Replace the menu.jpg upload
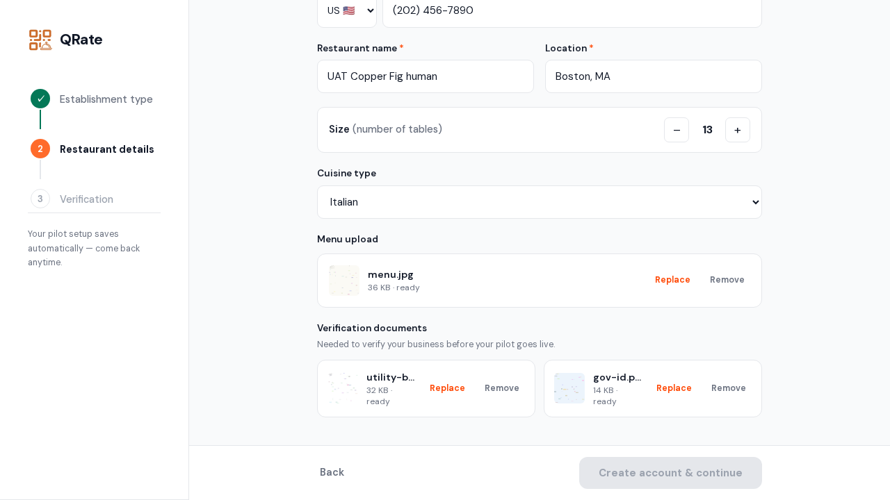 672,280
